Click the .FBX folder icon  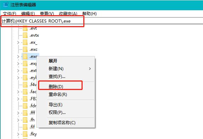point(25,99)
